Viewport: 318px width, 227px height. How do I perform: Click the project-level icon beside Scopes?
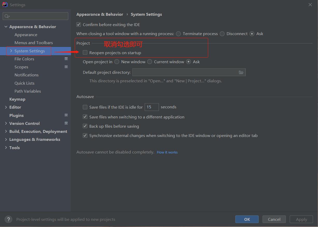(66, 67)
